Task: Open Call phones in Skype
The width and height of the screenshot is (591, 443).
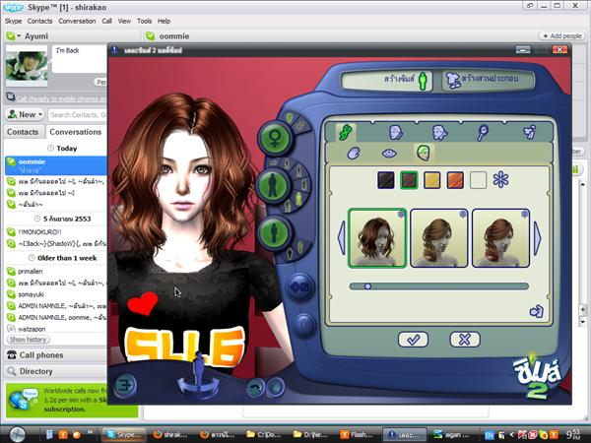Action: point(56,355)
